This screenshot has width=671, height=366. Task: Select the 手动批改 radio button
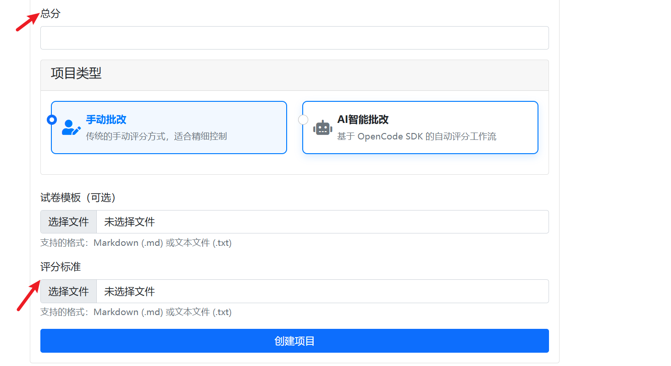[x=52, y=120]
